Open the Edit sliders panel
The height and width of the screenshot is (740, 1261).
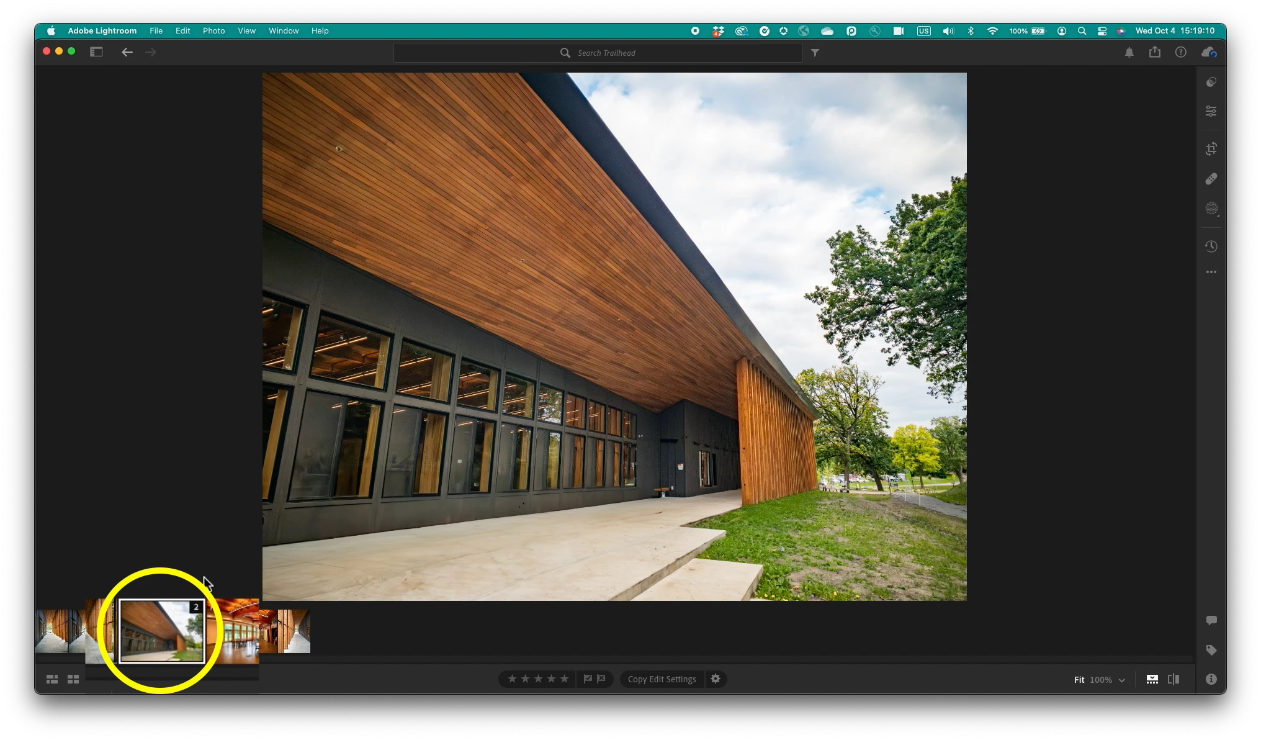point(1211,111)
